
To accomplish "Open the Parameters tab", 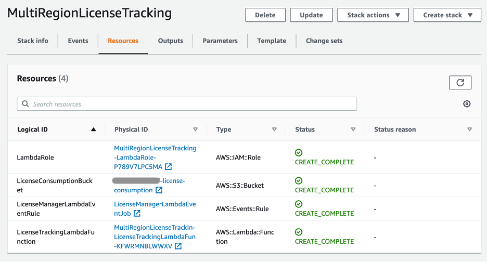I will (x=220, y=41).
